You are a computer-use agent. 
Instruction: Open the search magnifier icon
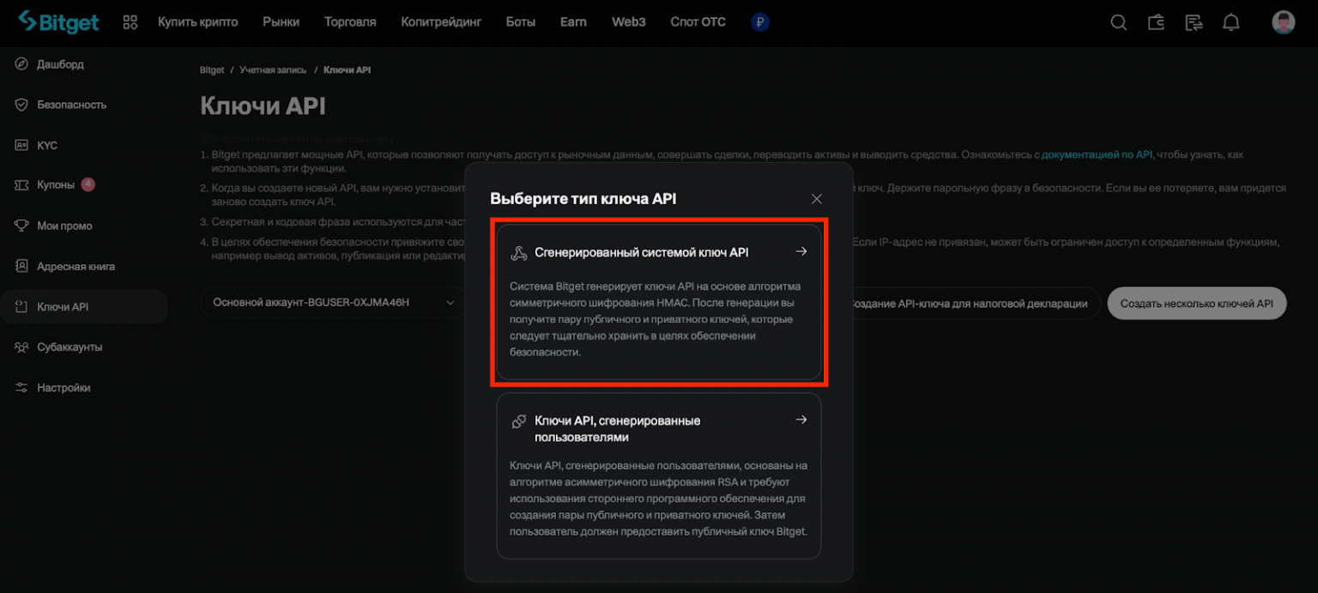[x=1119, y=22]
